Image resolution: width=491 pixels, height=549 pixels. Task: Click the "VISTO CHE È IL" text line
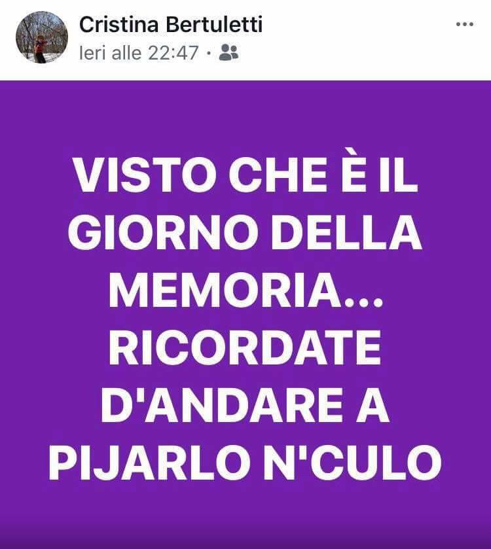point(246,175)
